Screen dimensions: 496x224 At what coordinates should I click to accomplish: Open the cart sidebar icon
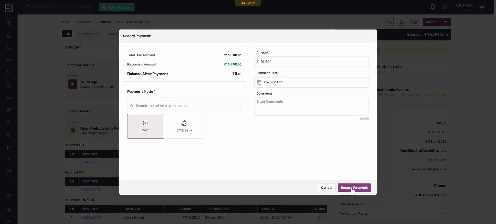(x=9, y=60)
